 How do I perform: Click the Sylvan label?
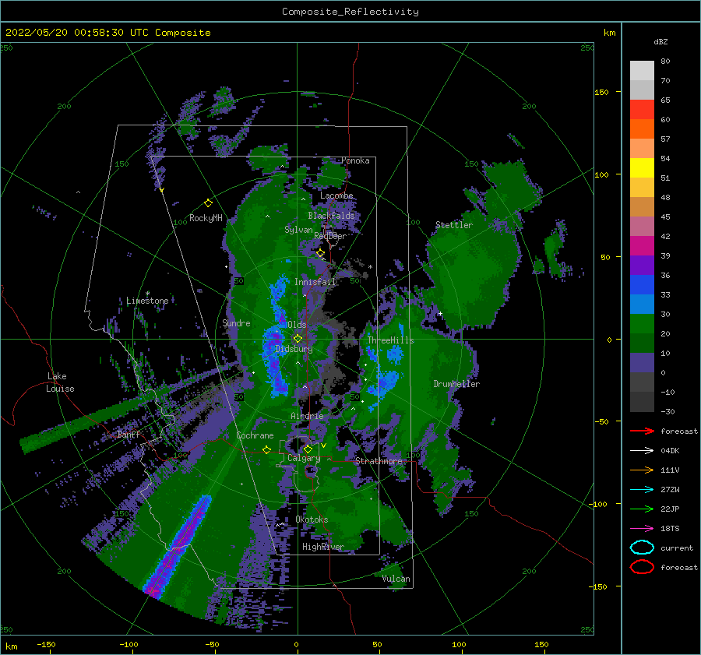(298, 230)
